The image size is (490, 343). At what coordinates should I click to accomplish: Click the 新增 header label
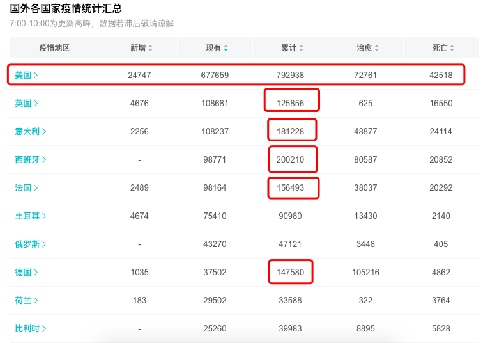tap(138, 48)
